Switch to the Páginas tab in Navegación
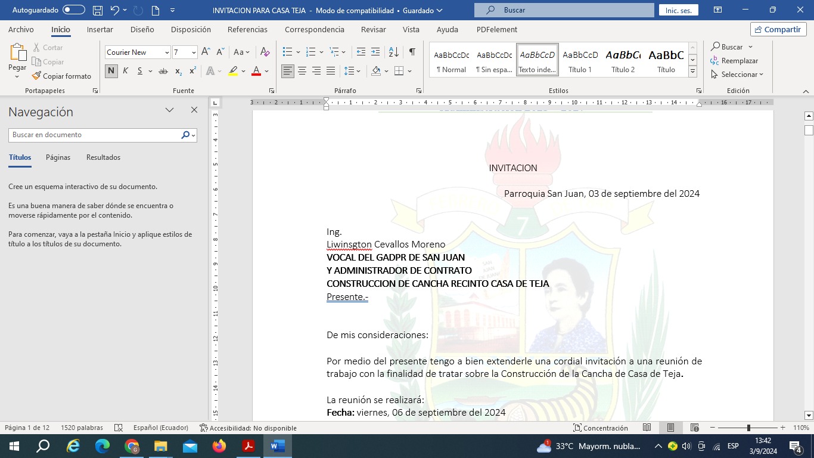Image resolution: width=814 pixels, height=458 pixels. coord(58,157)
